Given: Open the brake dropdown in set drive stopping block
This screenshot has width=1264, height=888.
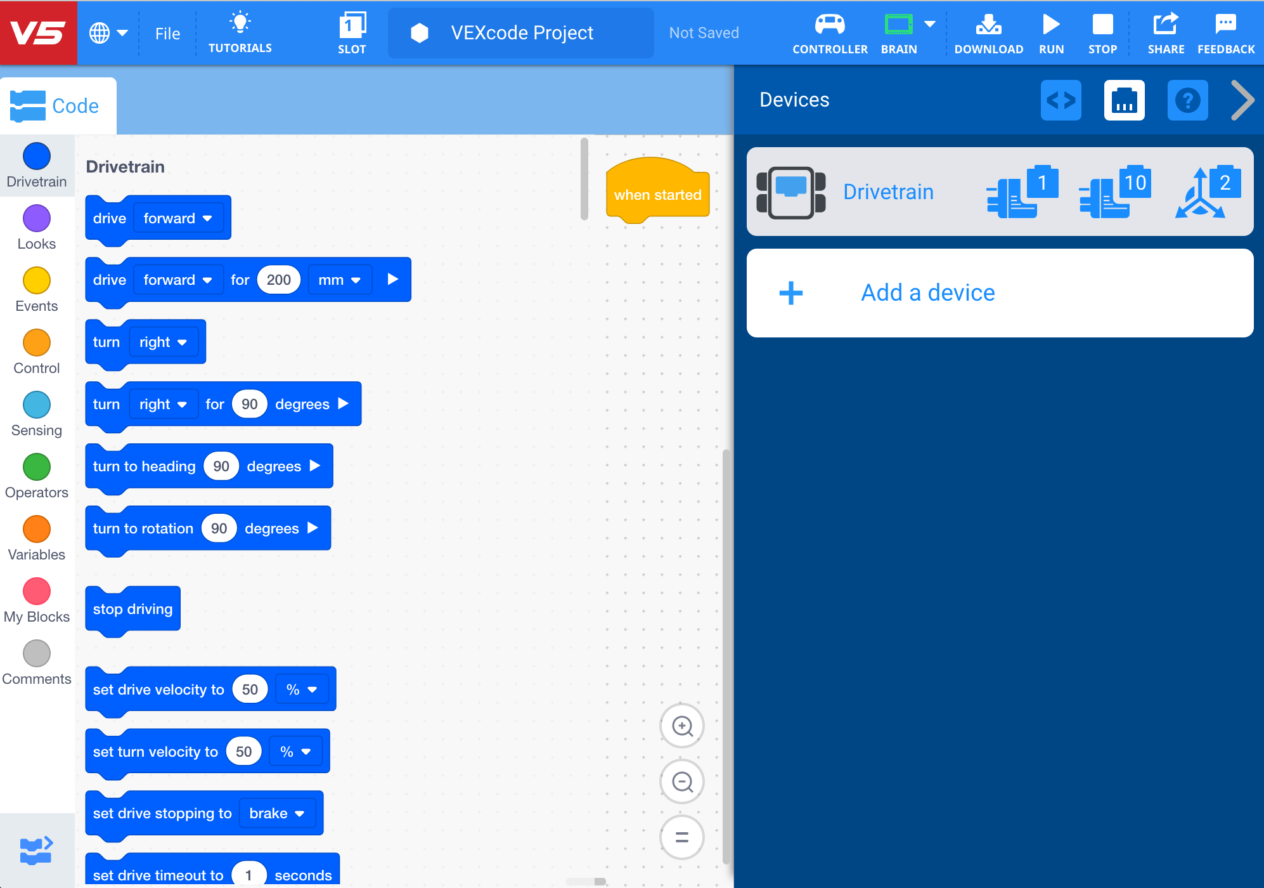Looking at the screenshot, I should point(277,813).
